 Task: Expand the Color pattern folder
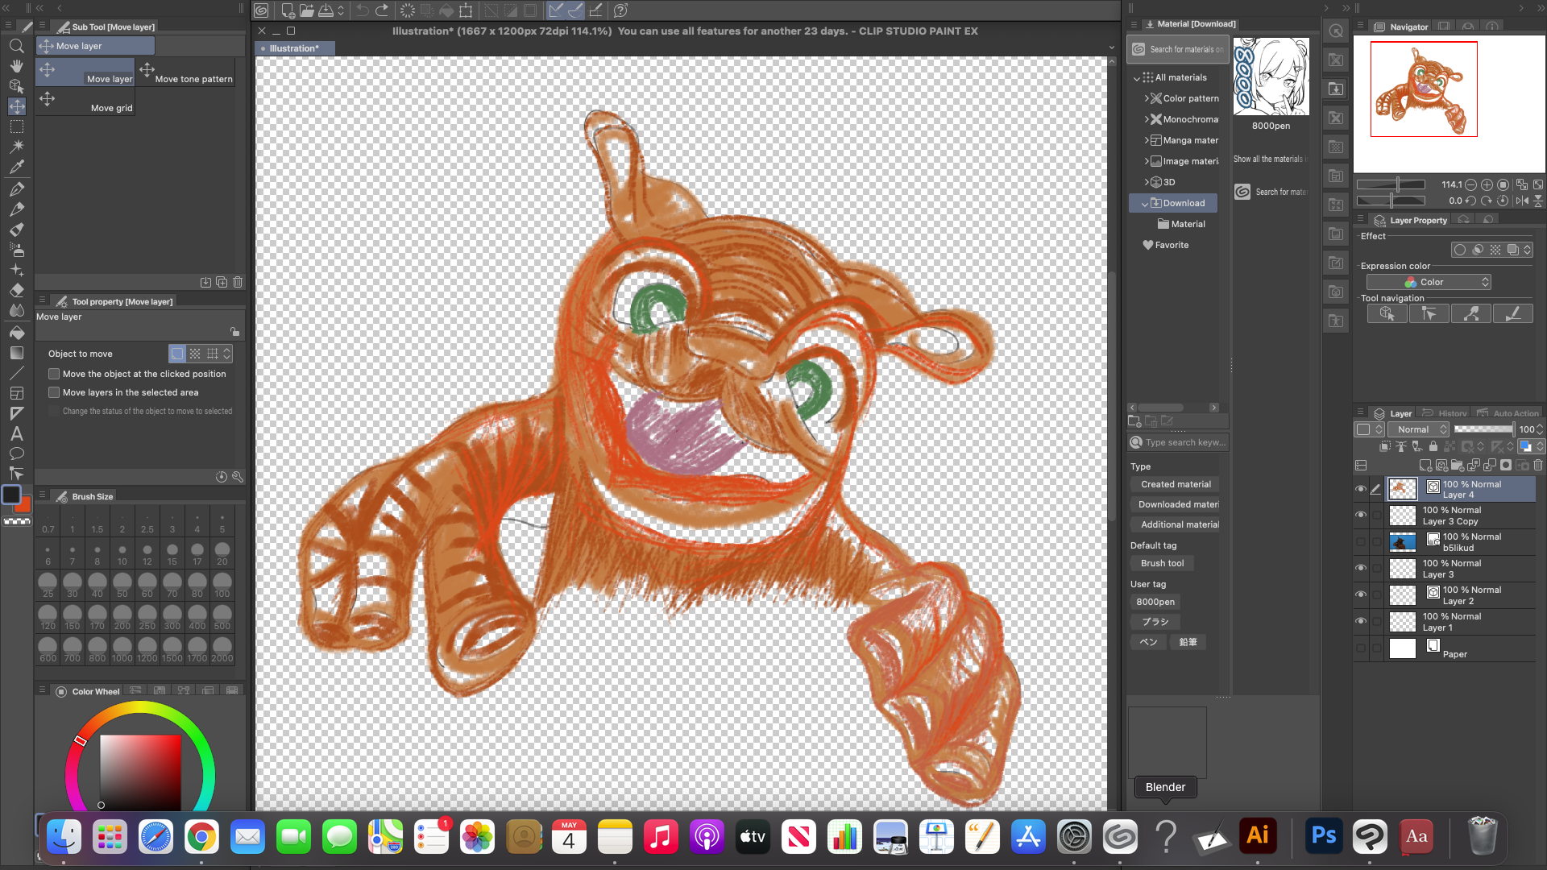(1147, 98)
